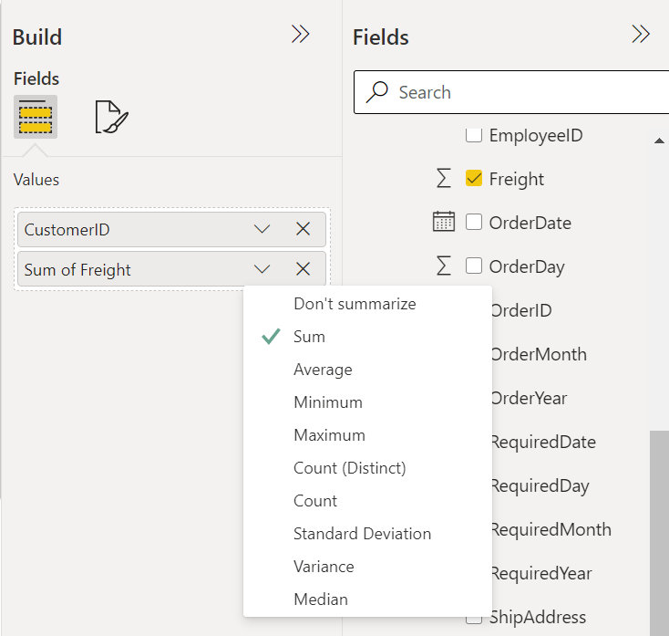Click the OrderDate field name
This screenshot has height=636, width=669.
pyautogui.click(x=530, y=223)
